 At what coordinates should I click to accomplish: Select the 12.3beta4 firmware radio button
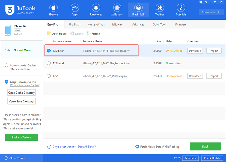coord(49,51)
